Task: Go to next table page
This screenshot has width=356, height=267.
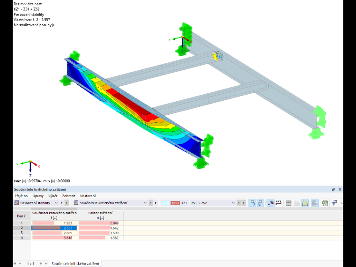Action: (x=41, y=264)
